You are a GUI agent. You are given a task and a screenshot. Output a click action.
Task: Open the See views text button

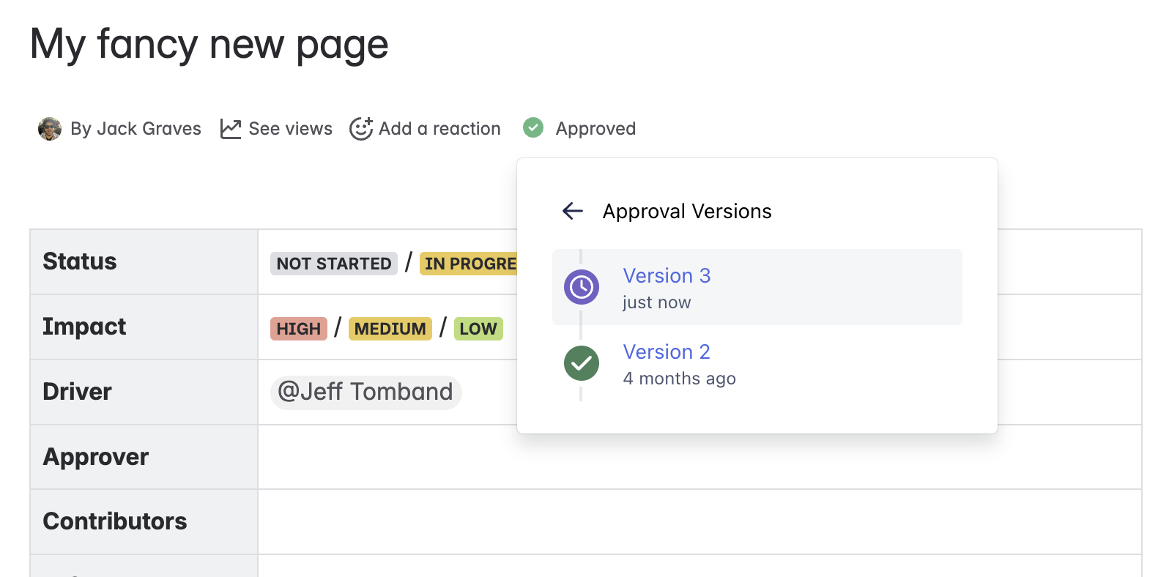(290, 129)
